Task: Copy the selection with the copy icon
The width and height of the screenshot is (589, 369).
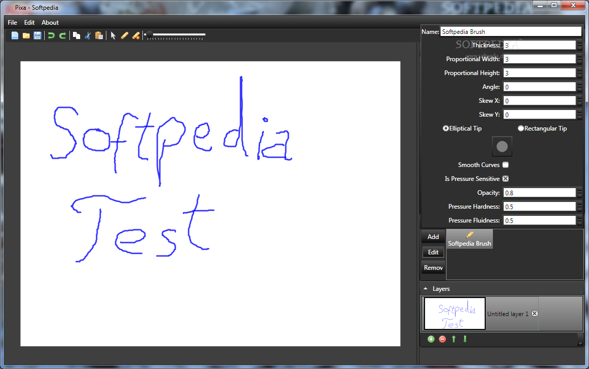Action: point(76,35)
